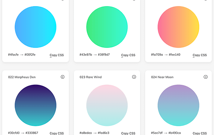Select the Rare Wind pastel gradient circle
The height and width of the screenshot is (135, 214).
click(107, 105)
